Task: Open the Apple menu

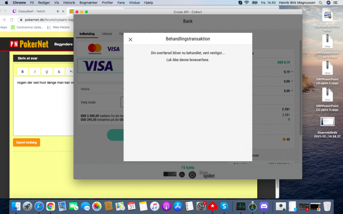Action: tap(6, 2)
